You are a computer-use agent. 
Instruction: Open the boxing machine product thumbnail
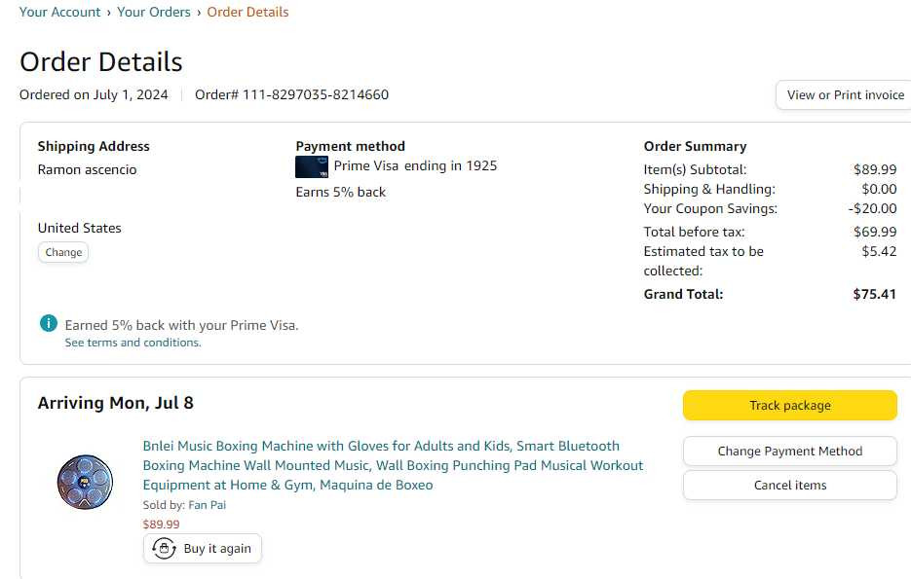[x=85, y=482]
